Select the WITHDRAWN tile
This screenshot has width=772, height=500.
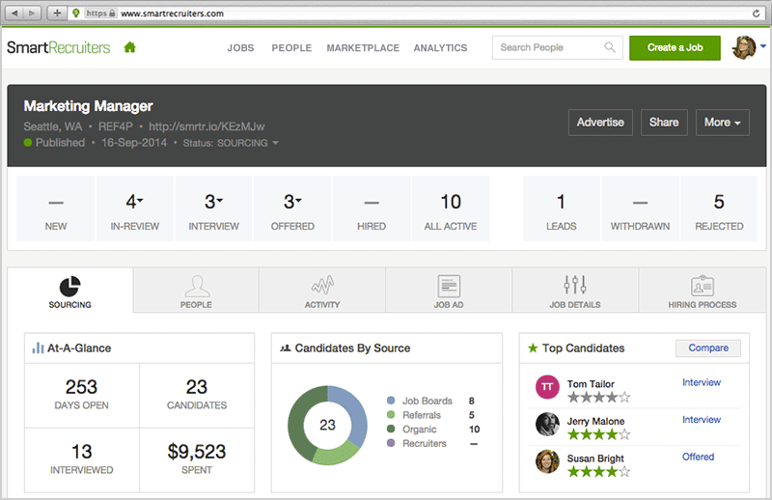pos(640,208)
